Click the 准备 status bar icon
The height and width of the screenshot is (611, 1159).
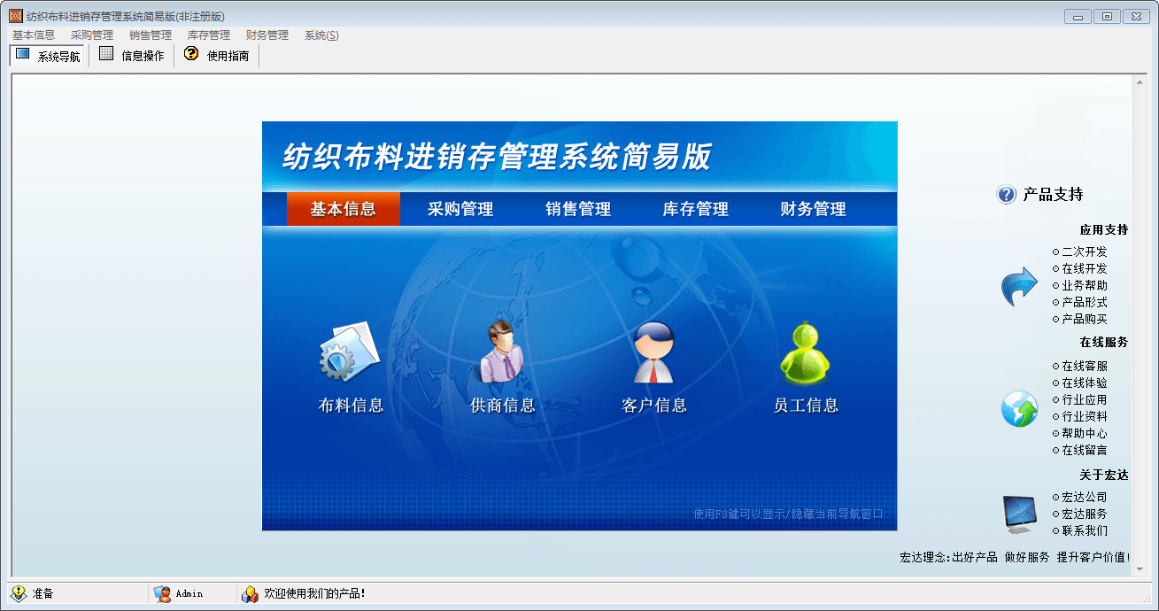point(19,593)
